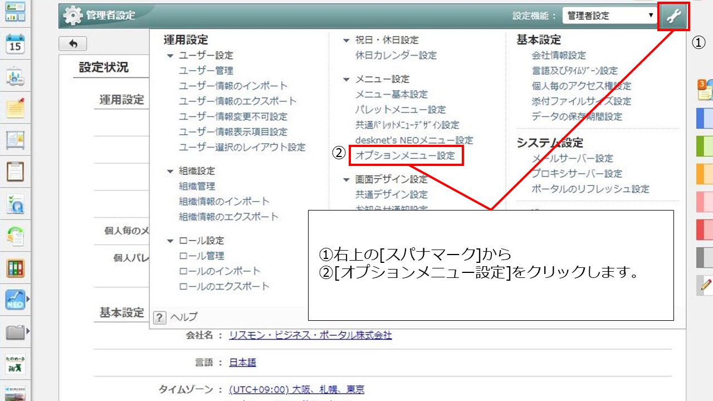Open the brown clipboard icon in sidebar
This screenshot has width=713, height=401.
15,172
